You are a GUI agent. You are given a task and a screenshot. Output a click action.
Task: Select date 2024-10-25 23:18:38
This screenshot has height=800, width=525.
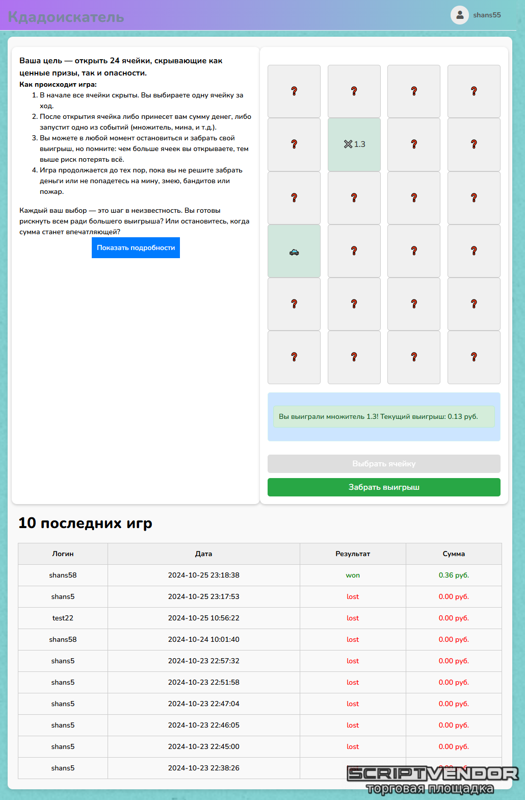[204, 575]
